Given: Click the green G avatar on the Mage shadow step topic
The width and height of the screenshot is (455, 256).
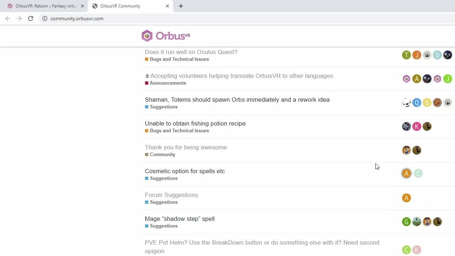Looking at the screenshot, I should [x=406, y=222].
